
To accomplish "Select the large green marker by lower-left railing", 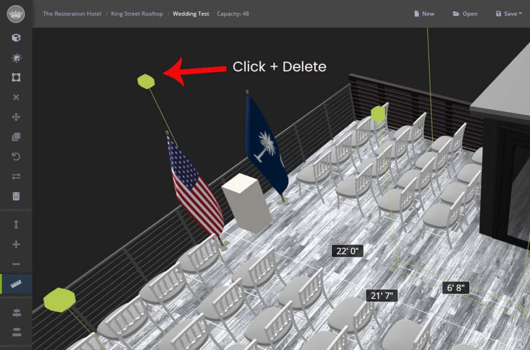I will pos(60,300).
